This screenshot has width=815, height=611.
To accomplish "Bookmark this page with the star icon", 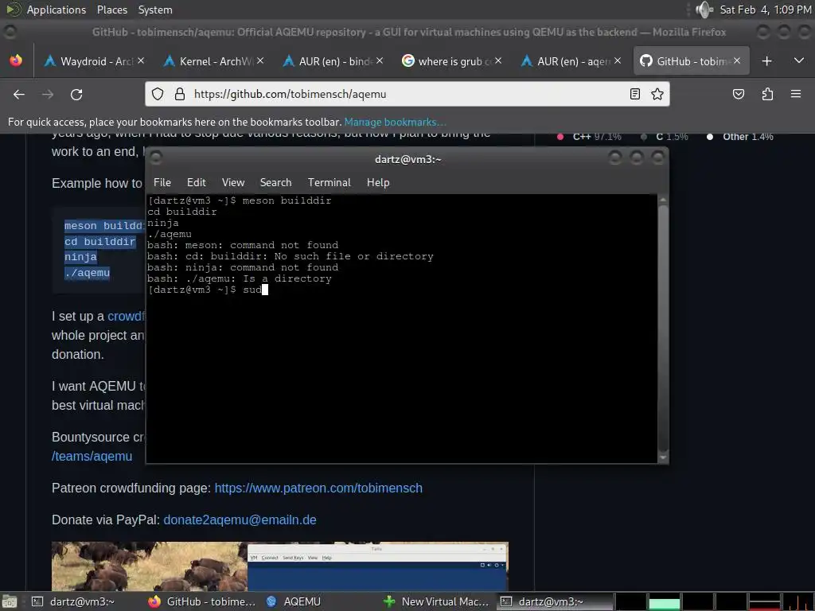I will [x=657, y=94].
